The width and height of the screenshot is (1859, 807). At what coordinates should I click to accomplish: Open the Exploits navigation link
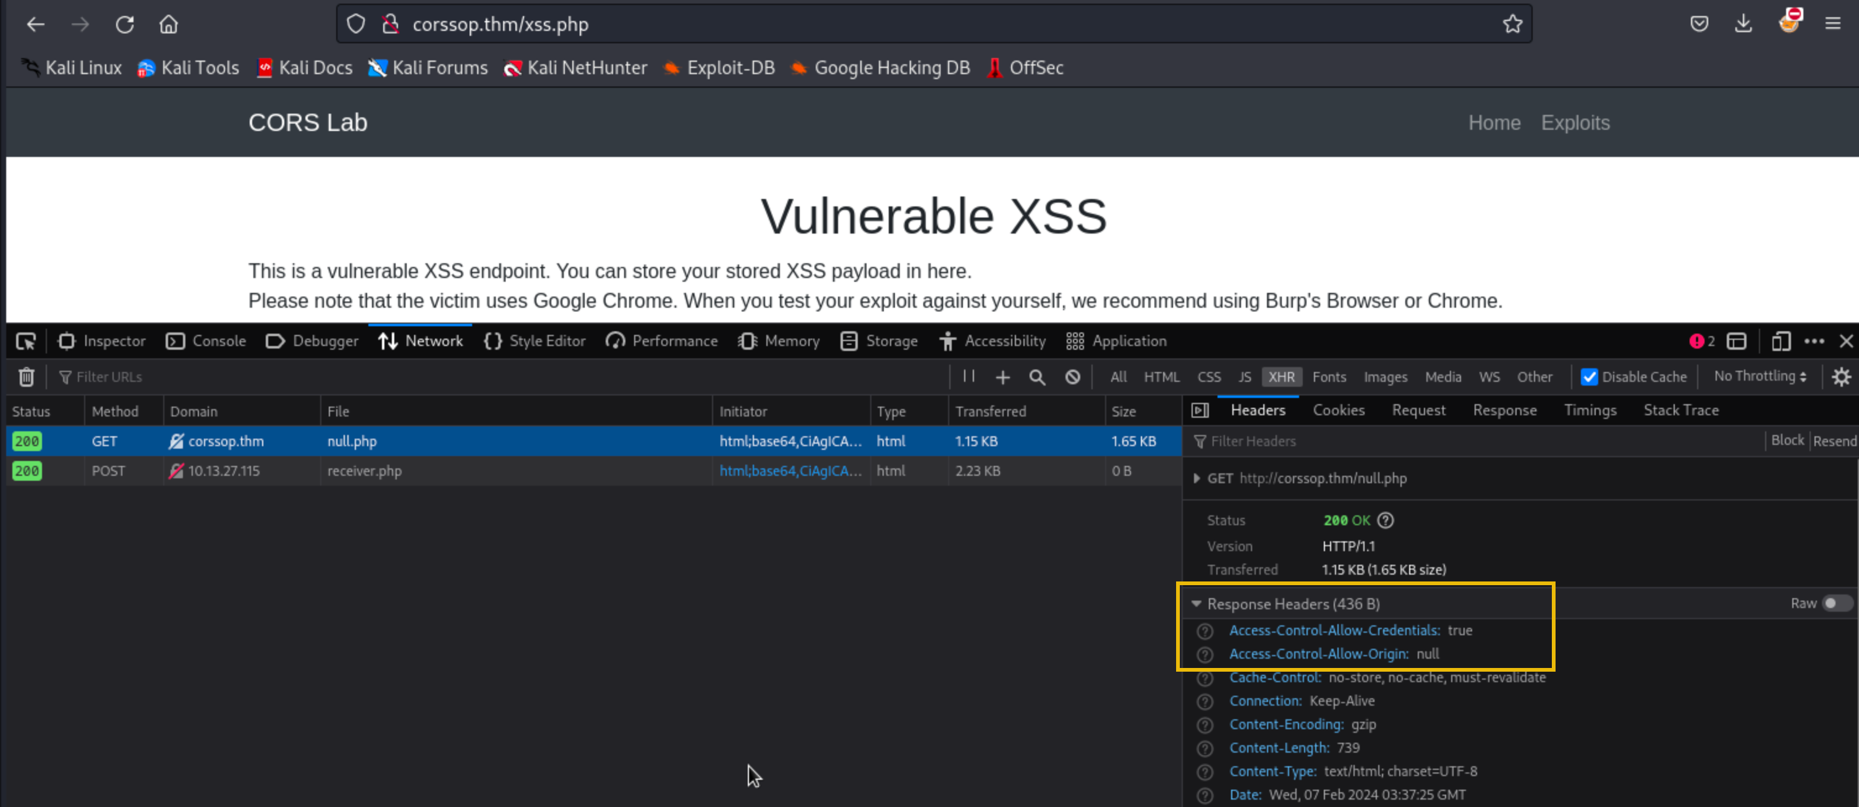[1575, 123]
